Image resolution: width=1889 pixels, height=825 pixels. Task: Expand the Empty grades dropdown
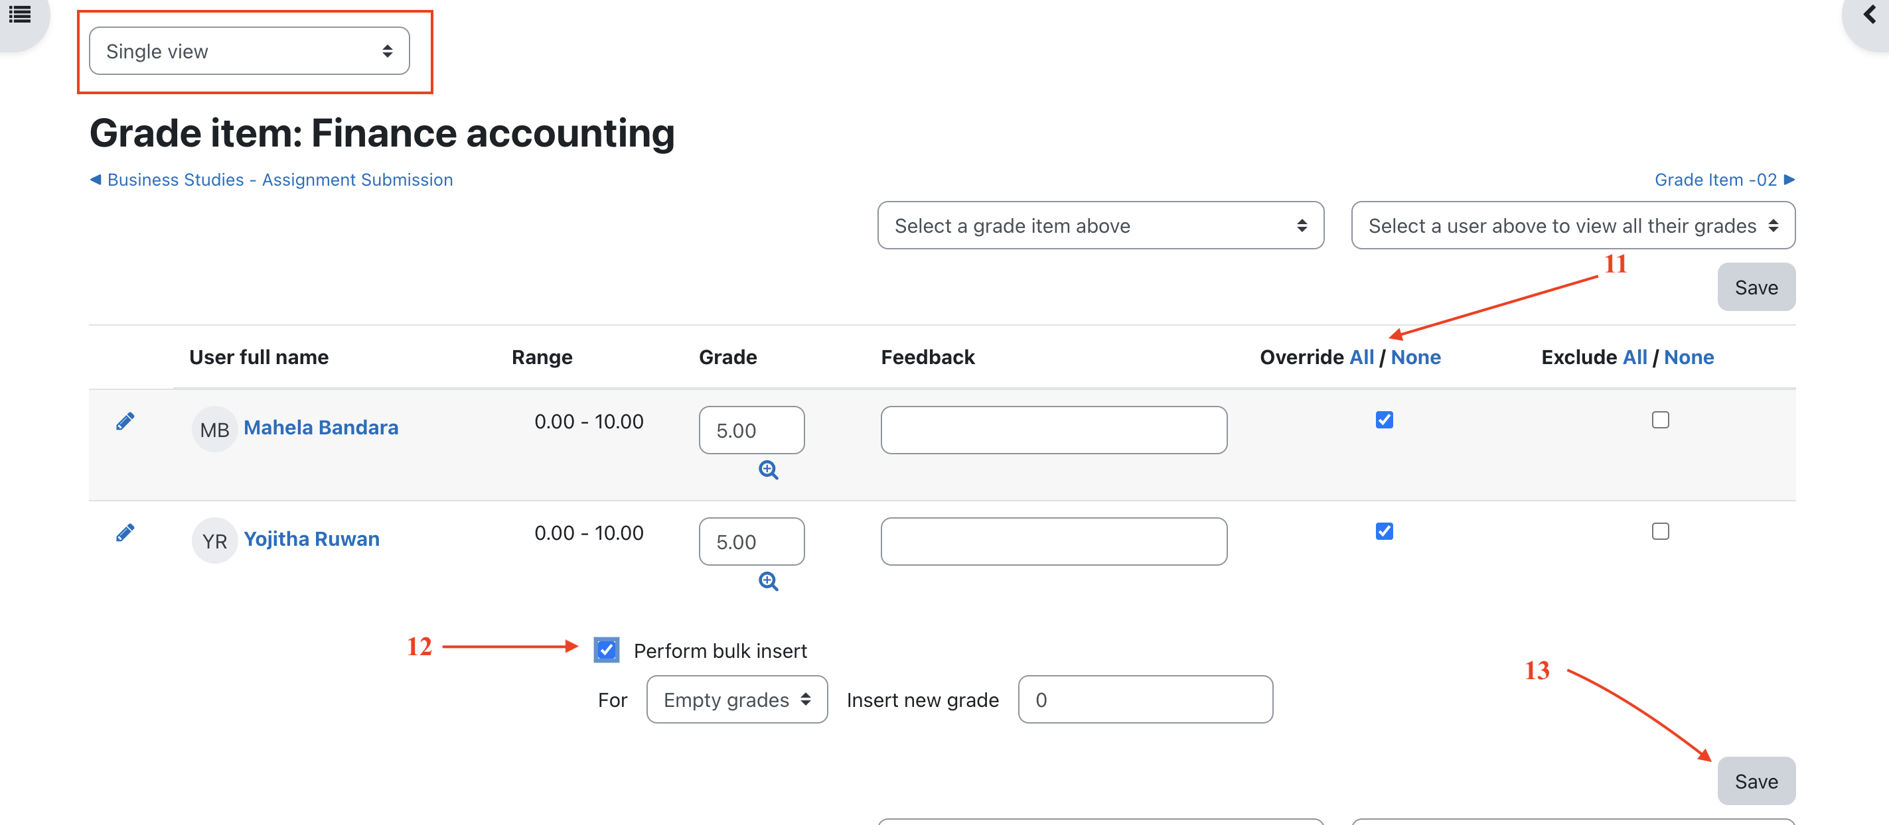tap(736, 700)
